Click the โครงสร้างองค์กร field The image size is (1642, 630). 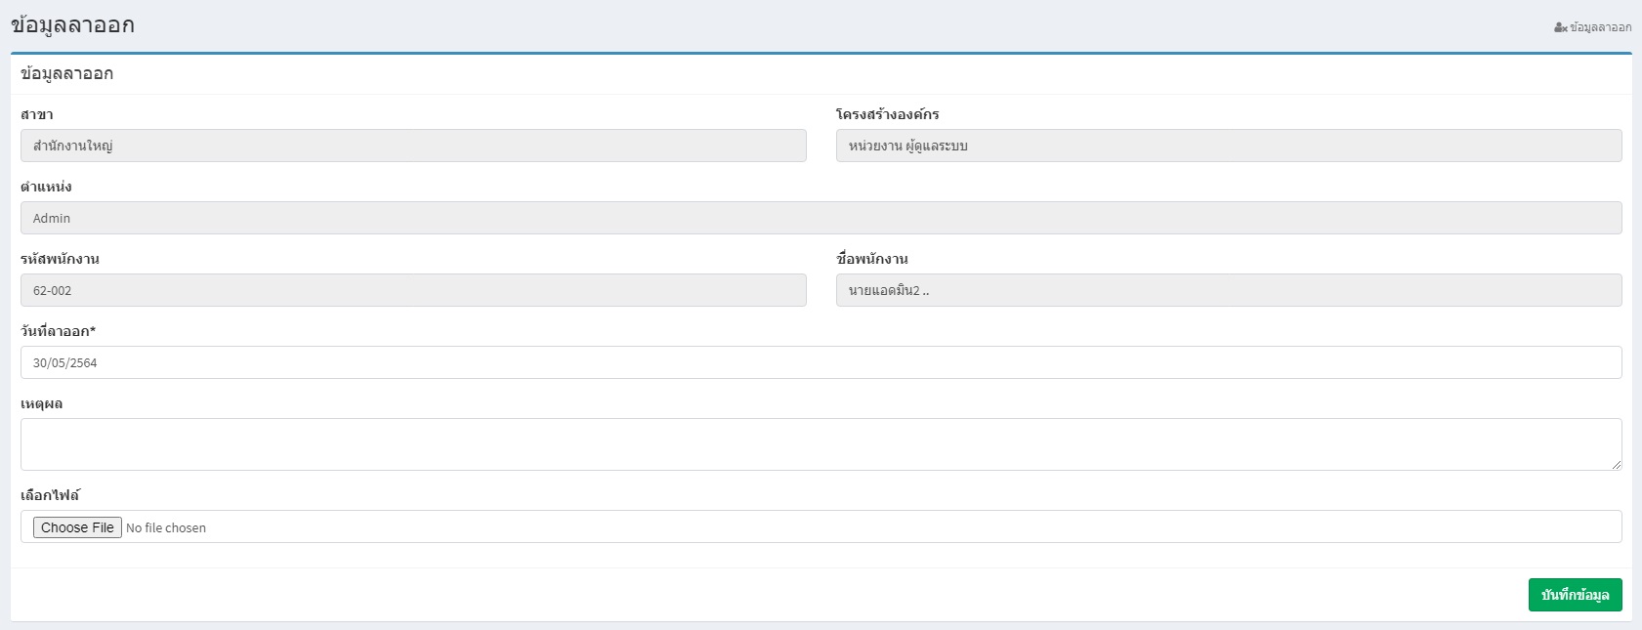tap(1229, 146)
